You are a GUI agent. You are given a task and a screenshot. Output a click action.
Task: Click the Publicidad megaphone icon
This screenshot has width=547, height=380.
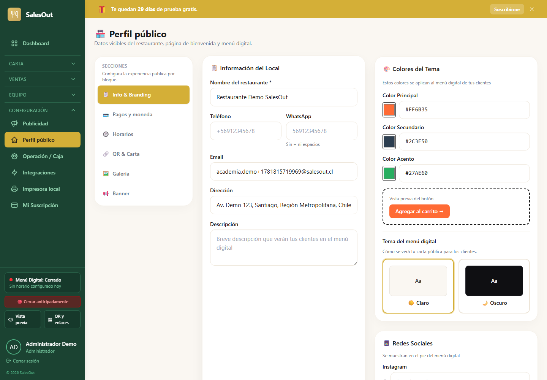(14, 123)
